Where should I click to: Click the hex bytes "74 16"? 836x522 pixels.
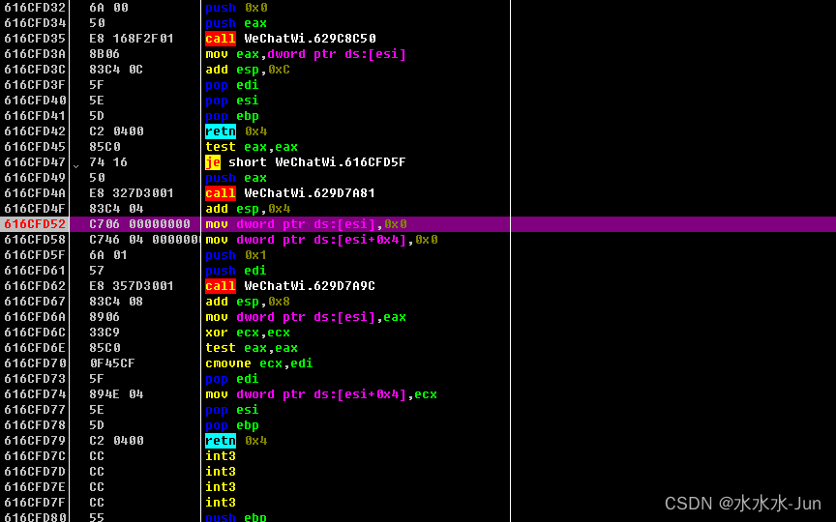click(x=108, y=162)
